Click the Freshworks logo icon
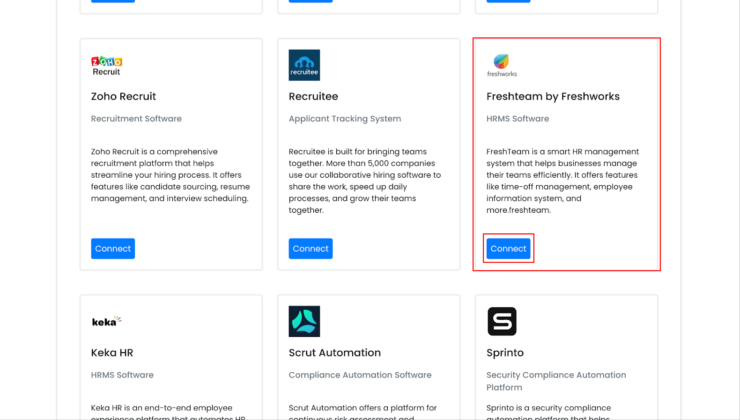Viewport: 740px width, 420px height. coord(502,65)
